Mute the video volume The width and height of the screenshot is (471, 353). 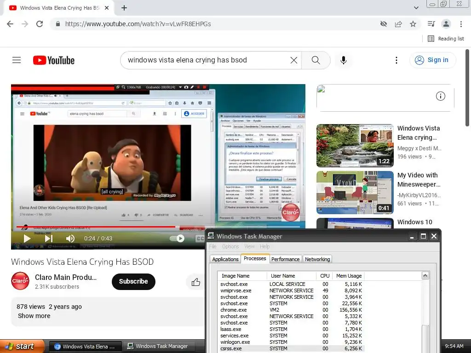pos(70,239)
